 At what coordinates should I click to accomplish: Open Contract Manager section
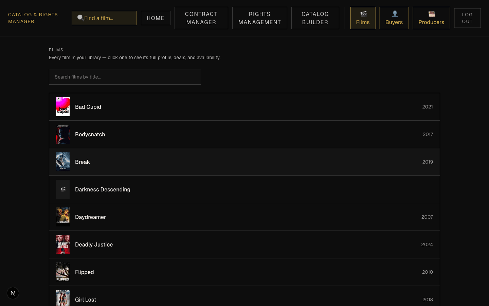coord(201,18)
